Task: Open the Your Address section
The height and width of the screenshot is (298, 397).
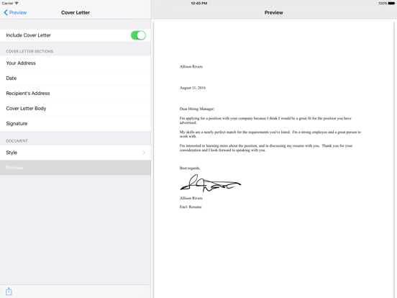Action: coord(76,63)
